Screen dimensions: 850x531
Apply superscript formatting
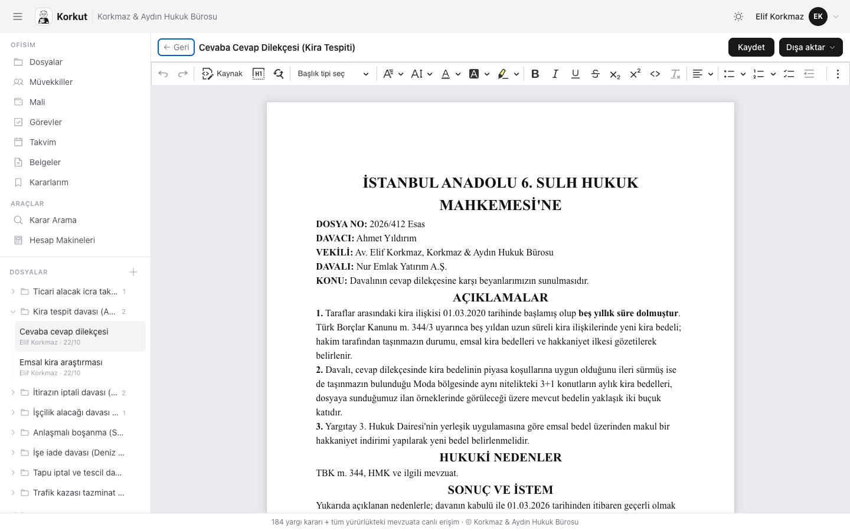click(x=635, y=74)
